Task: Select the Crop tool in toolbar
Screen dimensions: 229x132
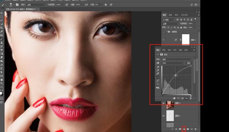Action: [1, 28]
